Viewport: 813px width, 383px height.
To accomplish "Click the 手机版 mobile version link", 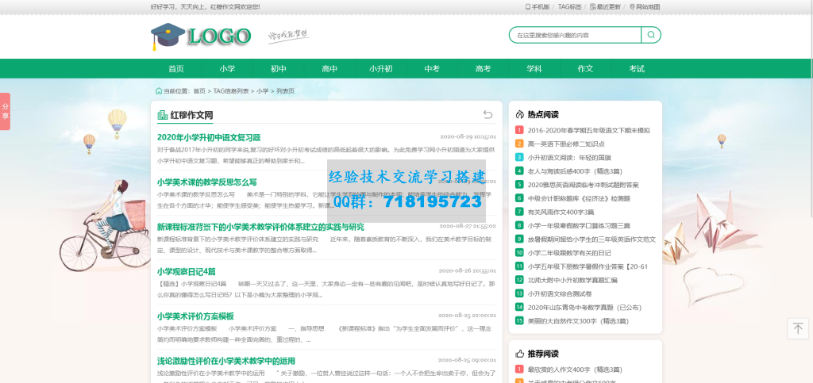I will point(538,6).
